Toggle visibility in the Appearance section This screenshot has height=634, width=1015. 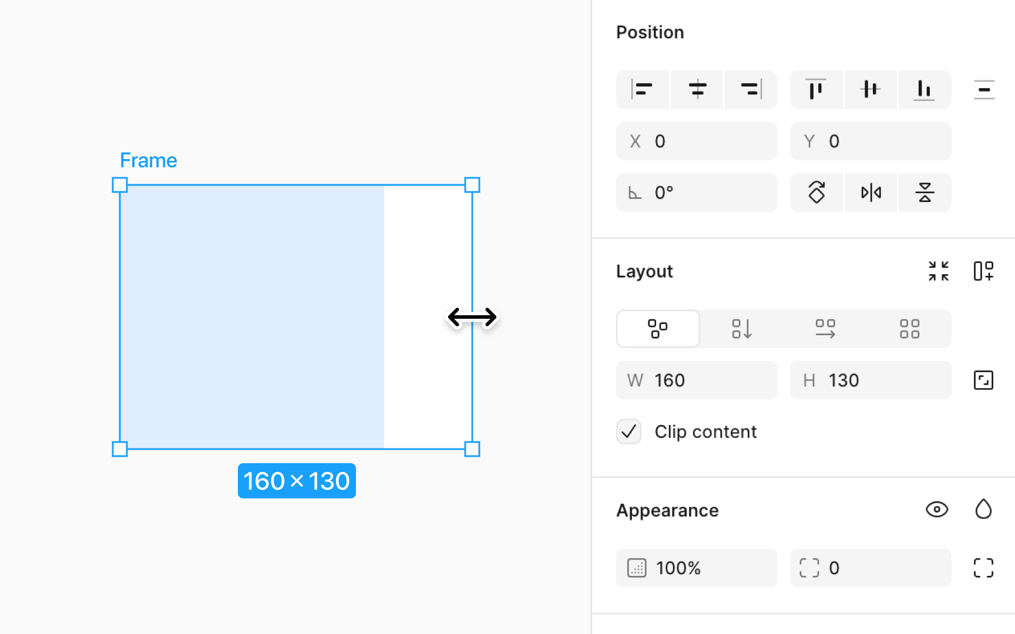(937, 510)
